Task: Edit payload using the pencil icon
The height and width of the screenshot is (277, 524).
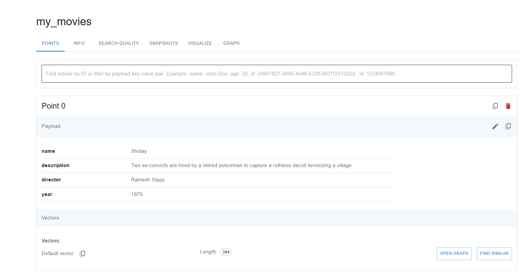Action: (495, 126)
